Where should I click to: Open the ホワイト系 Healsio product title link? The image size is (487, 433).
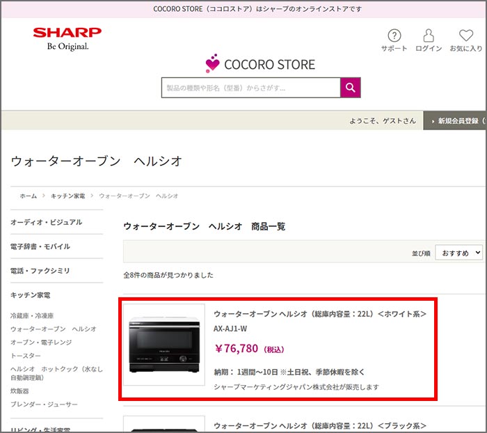[x=320, y=314]
